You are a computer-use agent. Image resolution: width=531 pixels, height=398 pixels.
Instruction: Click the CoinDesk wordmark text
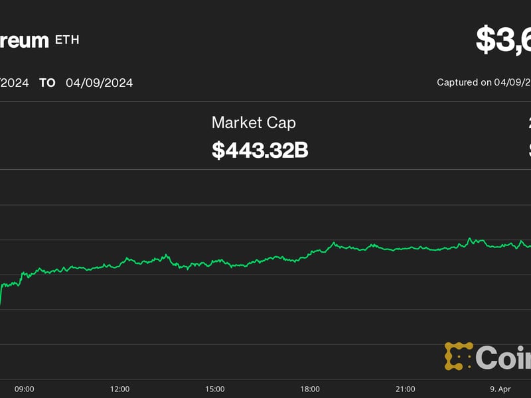click(x=503, y=358)
